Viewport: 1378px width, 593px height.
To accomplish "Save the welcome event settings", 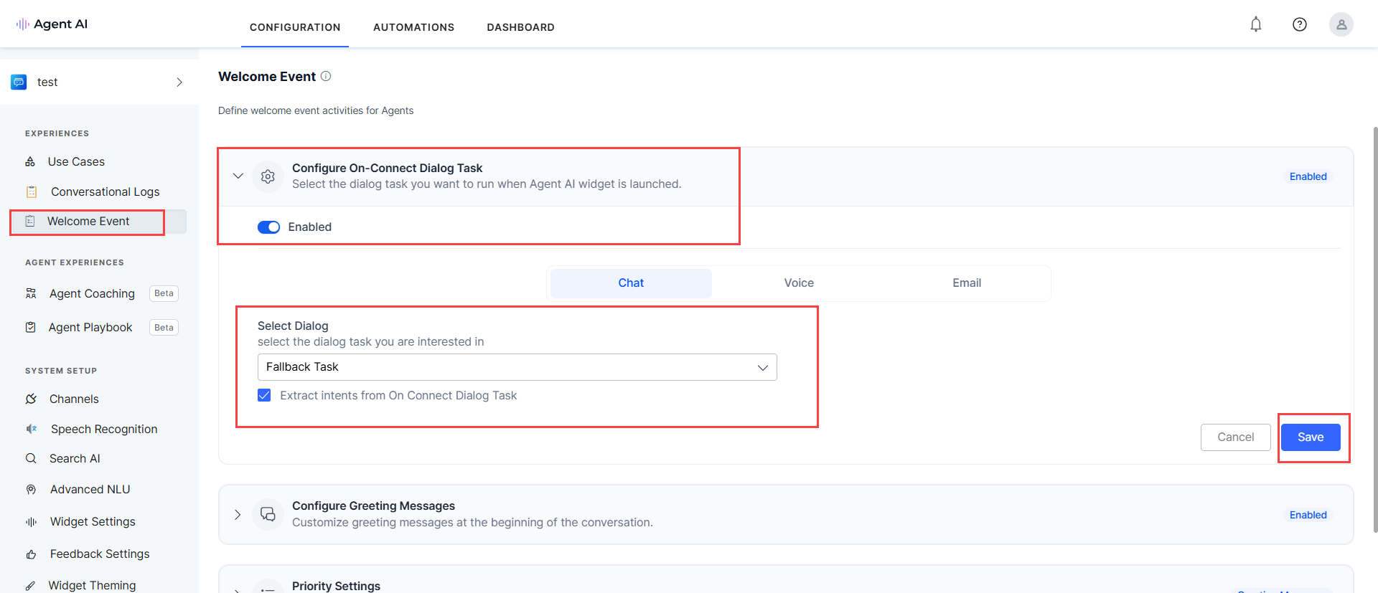I will coord(1310,437).
